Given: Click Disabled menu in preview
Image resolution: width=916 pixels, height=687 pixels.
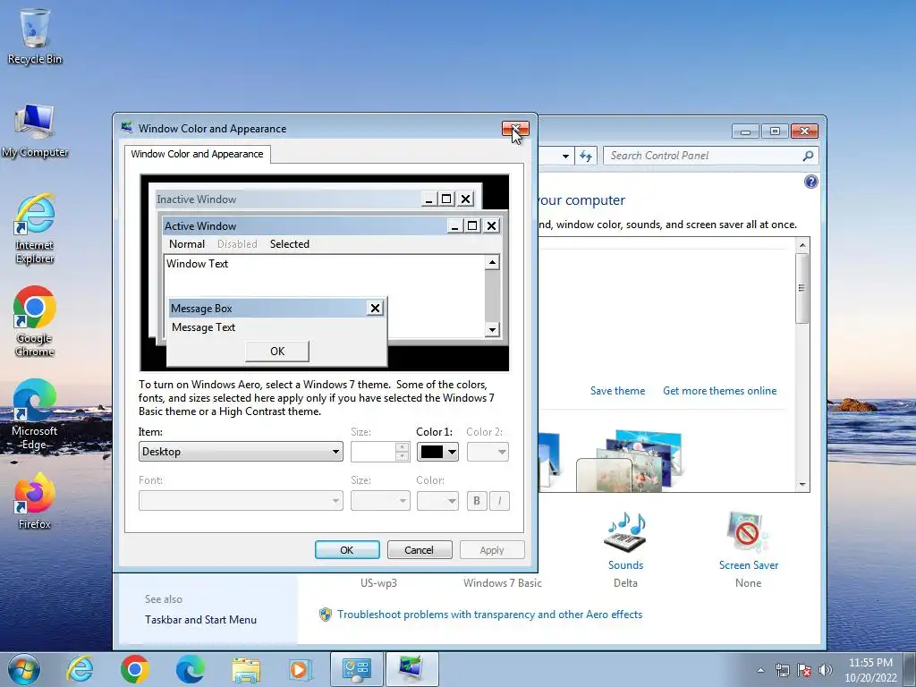Looking at the screenshot, I should (237, 244).
